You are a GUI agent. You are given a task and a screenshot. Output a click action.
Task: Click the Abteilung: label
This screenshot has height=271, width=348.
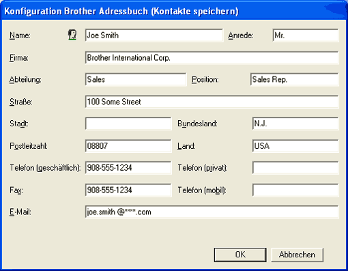click(25, 80)
